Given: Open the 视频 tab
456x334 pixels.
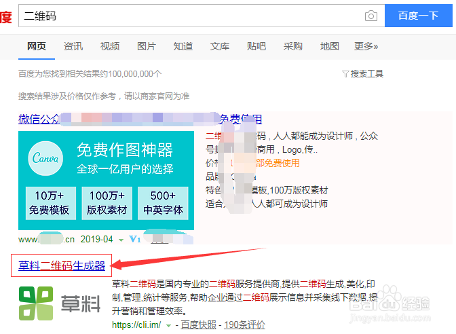Looking at the screenshot, I should tap(110, 46).
